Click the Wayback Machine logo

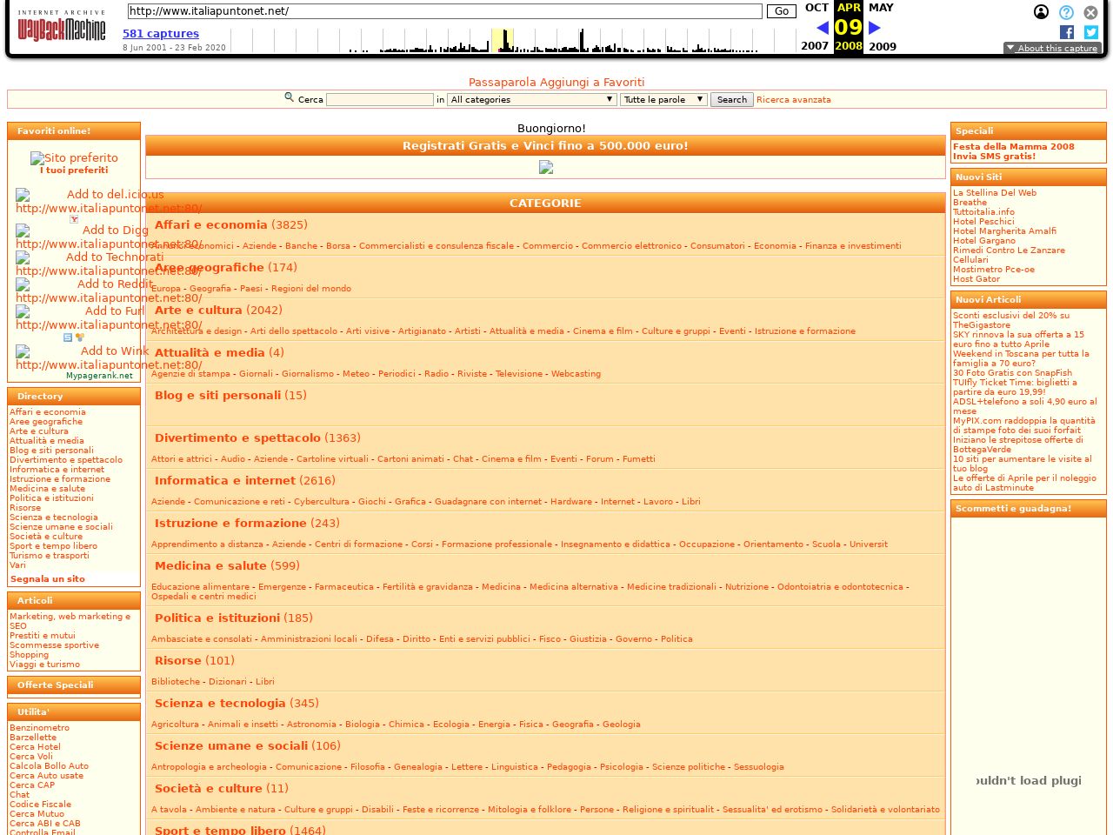click(x=61, y=28)
